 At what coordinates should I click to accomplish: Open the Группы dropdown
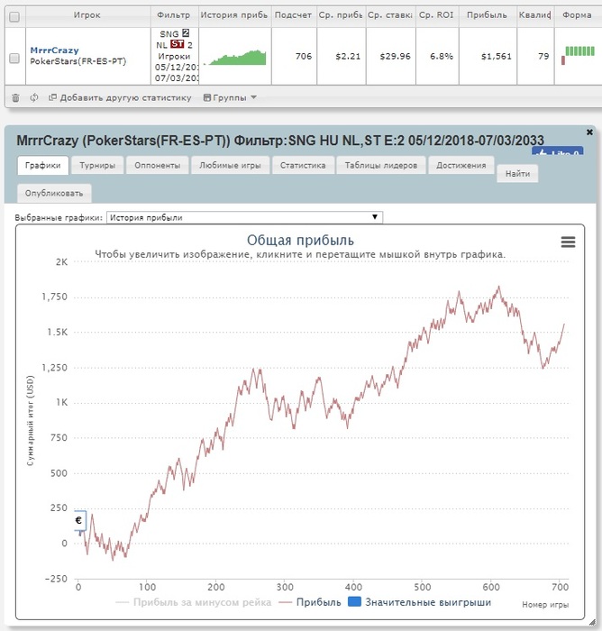230,97
